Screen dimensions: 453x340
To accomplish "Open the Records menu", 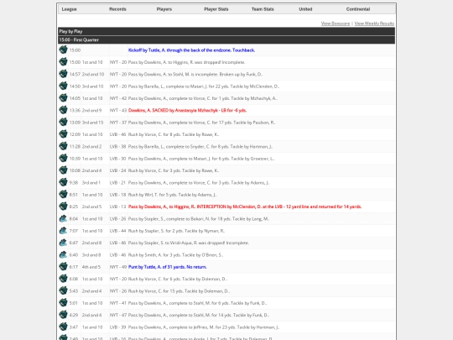I will [117, 9].
